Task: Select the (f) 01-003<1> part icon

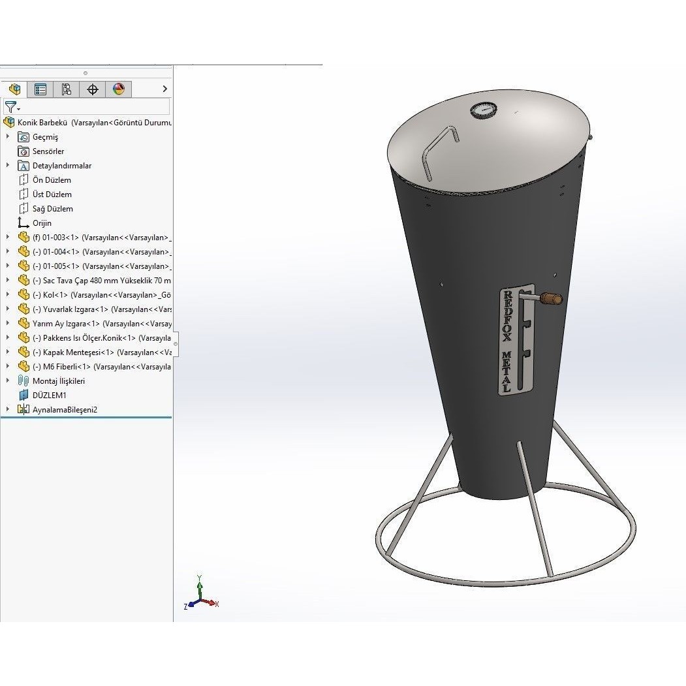Action: coord(23,238)
